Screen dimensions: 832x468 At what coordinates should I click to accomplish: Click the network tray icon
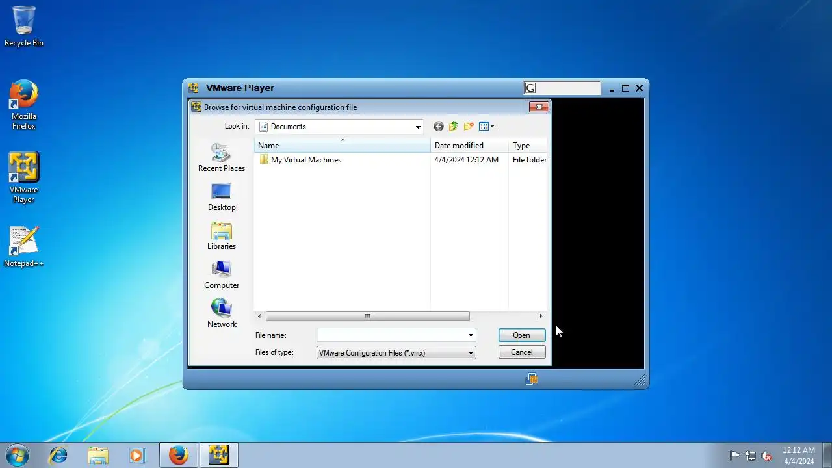pyautogui.click(x=751, y=456)
